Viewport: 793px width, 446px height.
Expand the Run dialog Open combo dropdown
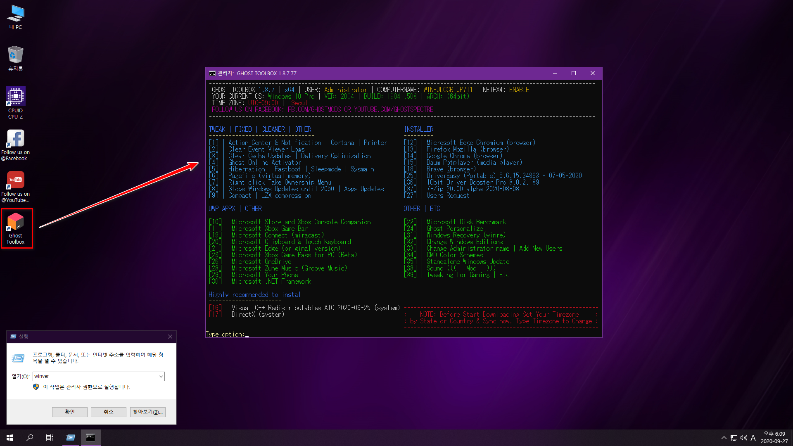point(161,376)
